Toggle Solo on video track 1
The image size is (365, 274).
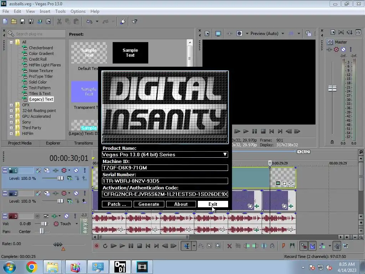click(85, 170)
